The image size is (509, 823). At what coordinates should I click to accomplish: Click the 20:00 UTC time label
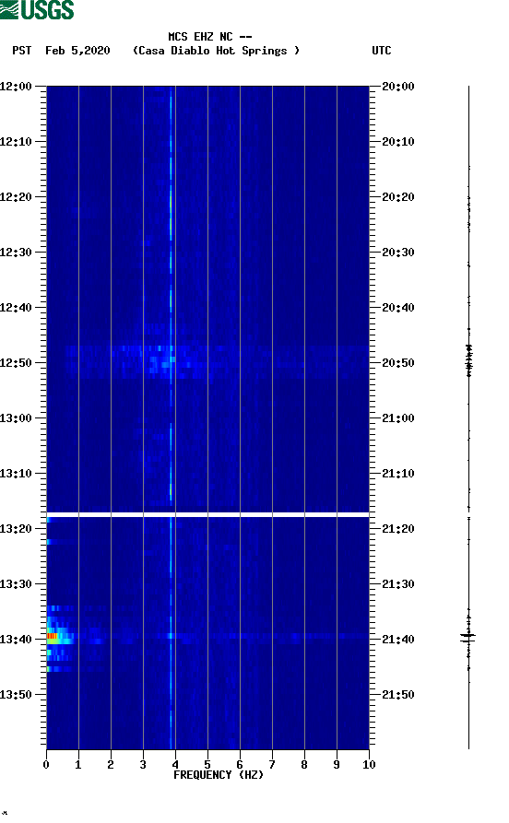[x=398, y=86]
